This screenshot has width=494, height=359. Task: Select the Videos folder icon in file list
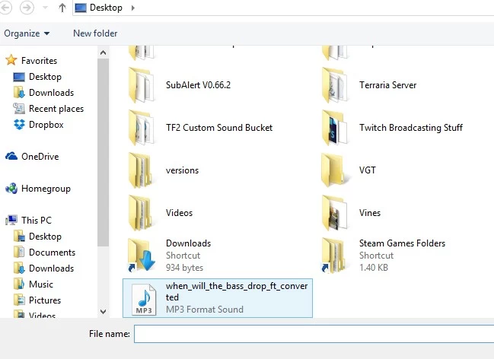pyautogui.click(x=142, y=213)
